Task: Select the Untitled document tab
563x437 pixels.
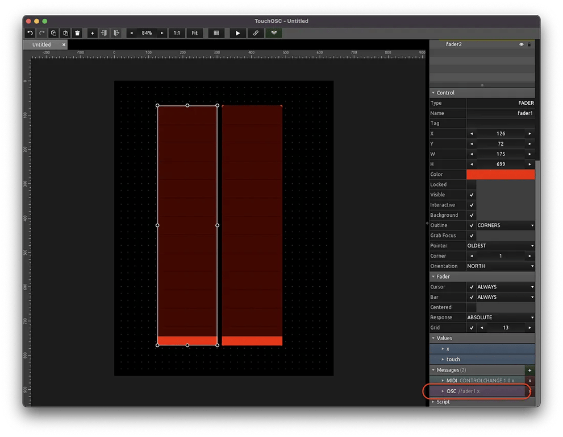Action: click(x=41, y=44)
